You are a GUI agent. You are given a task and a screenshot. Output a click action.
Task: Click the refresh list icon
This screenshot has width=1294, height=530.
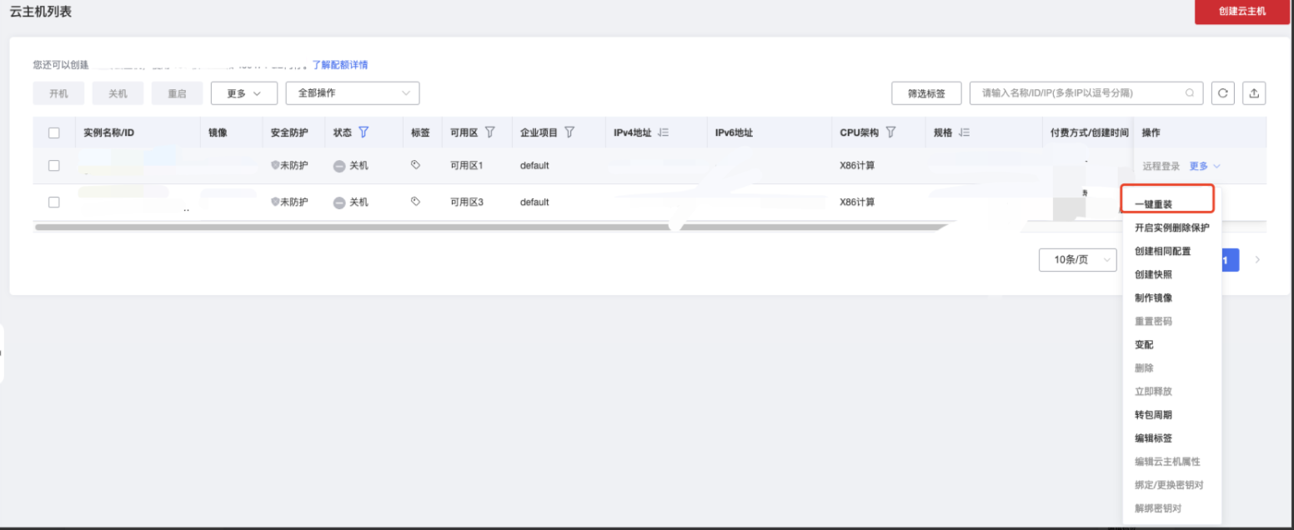click(x=1222, y=93)
